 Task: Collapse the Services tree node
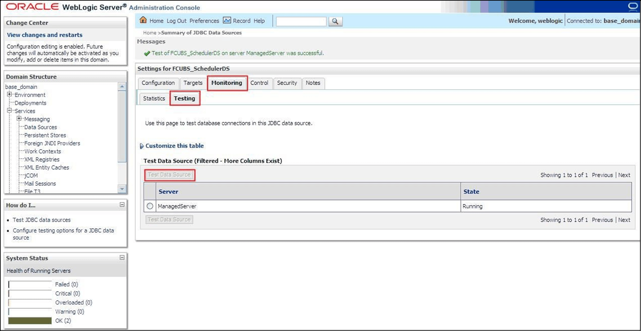9,111
